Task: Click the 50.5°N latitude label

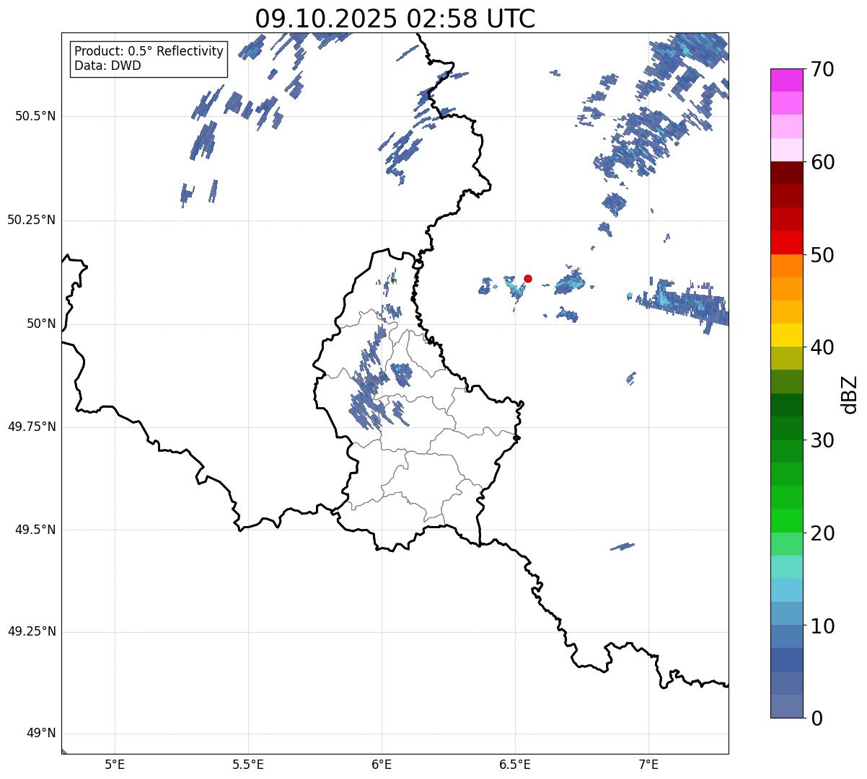Action: pos(35,117)
